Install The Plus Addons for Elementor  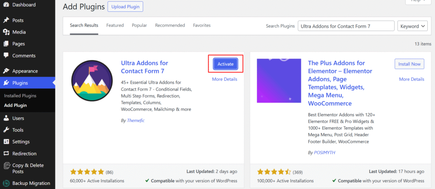tap(410, 64)
